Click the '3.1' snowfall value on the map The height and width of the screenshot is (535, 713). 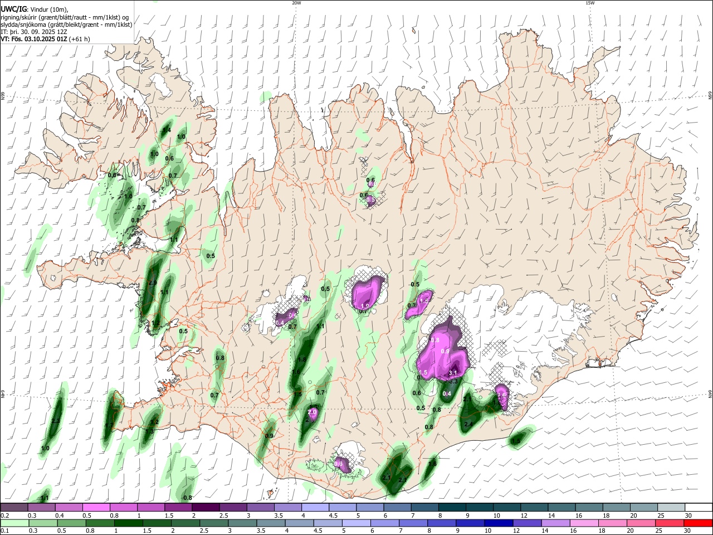click(x=453, y=373)
